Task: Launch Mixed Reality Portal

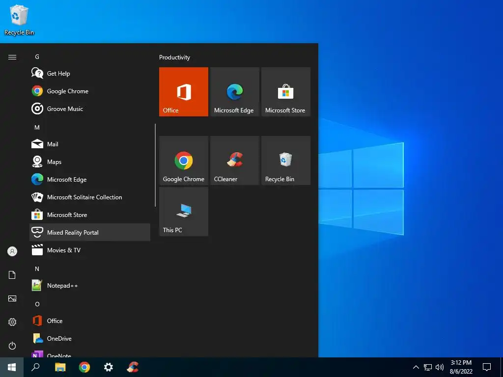Action: 90,232
